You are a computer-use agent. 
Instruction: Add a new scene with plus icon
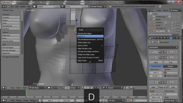point(84,6)
